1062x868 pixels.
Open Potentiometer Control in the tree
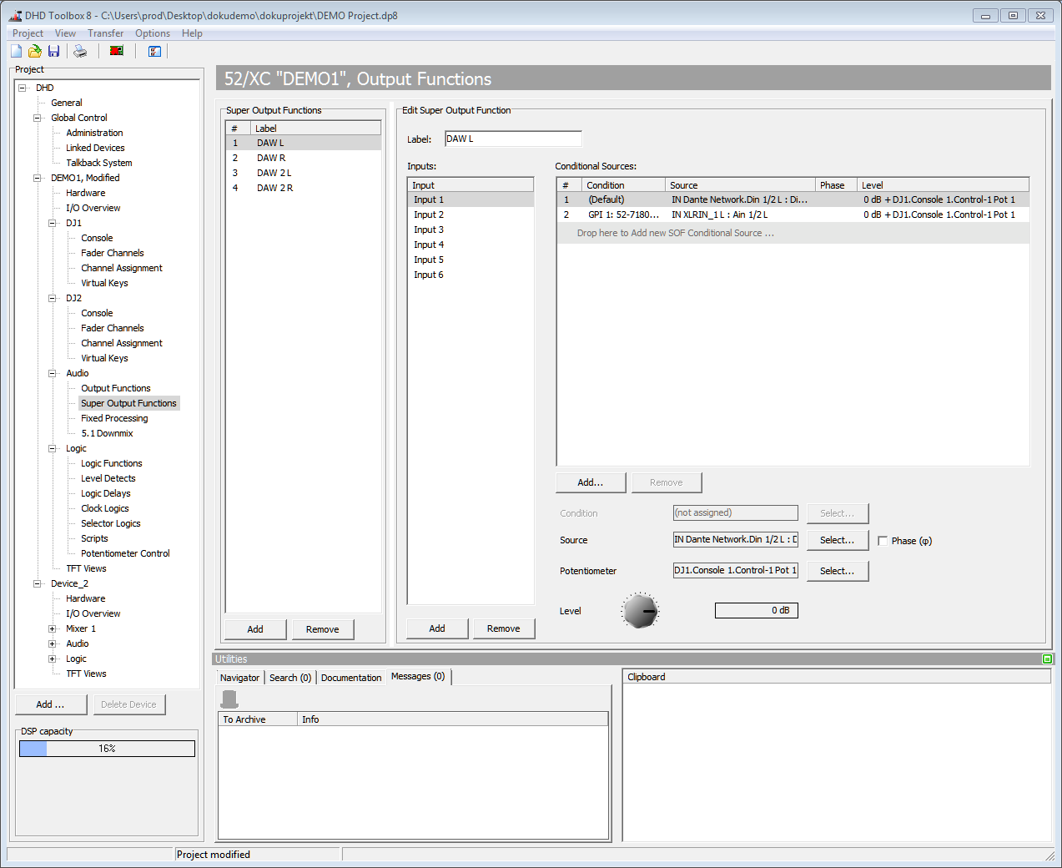click(x=125, y=553)
